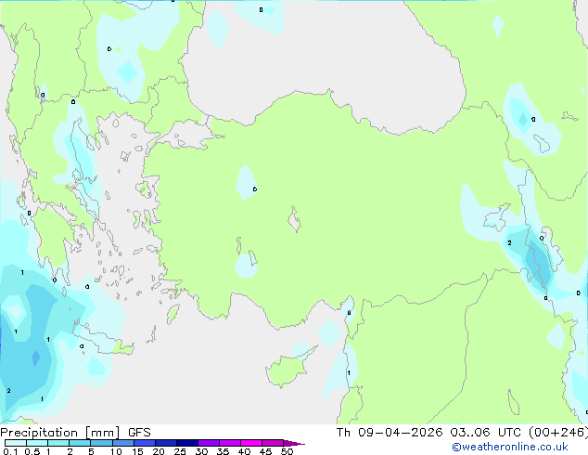Click the dark blue 25 mm legend swatch
This screenshot has height=455, width=588.
pyautogui.click(x=187, y=443)
